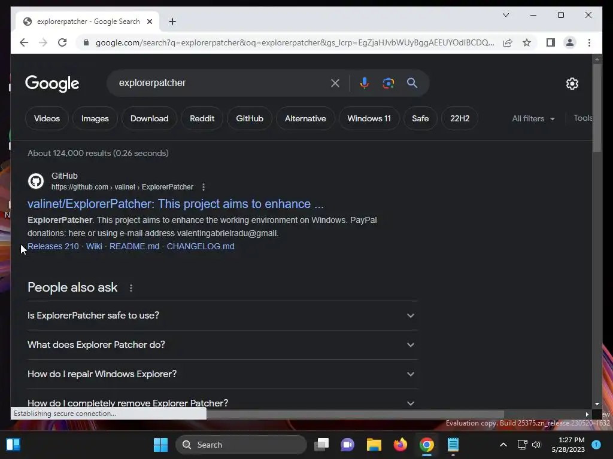Open the volume tray icon
This screenshot has width=613, height=459.
(x=536, y=445)
